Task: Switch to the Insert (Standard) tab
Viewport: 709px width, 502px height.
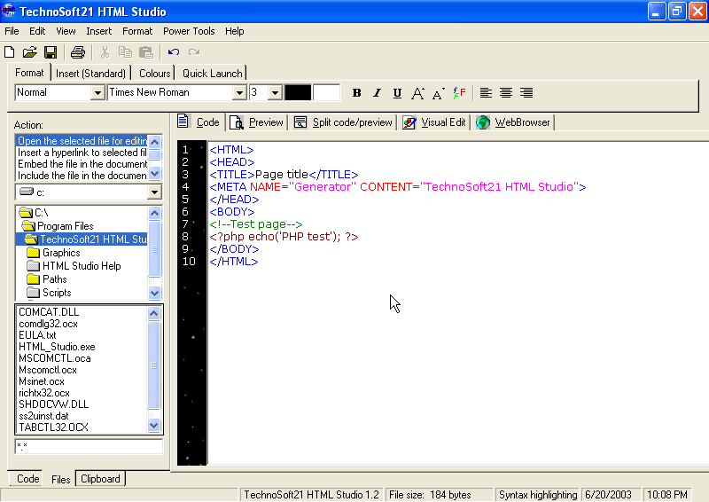Action: point(91,74)
